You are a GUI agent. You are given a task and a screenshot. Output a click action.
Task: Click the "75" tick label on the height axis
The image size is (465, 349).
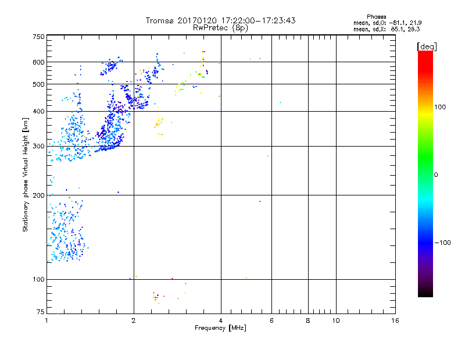pyautogui.click(x=41, y=312)
